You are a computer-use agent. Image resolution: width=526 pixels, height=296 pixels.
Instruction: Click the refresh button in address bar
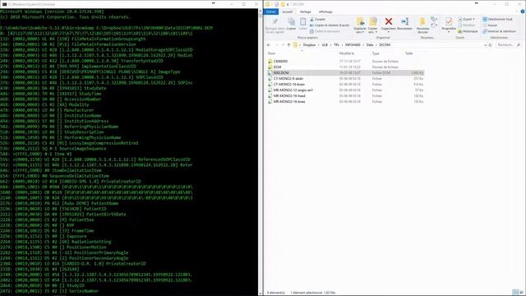coord(490,45)
